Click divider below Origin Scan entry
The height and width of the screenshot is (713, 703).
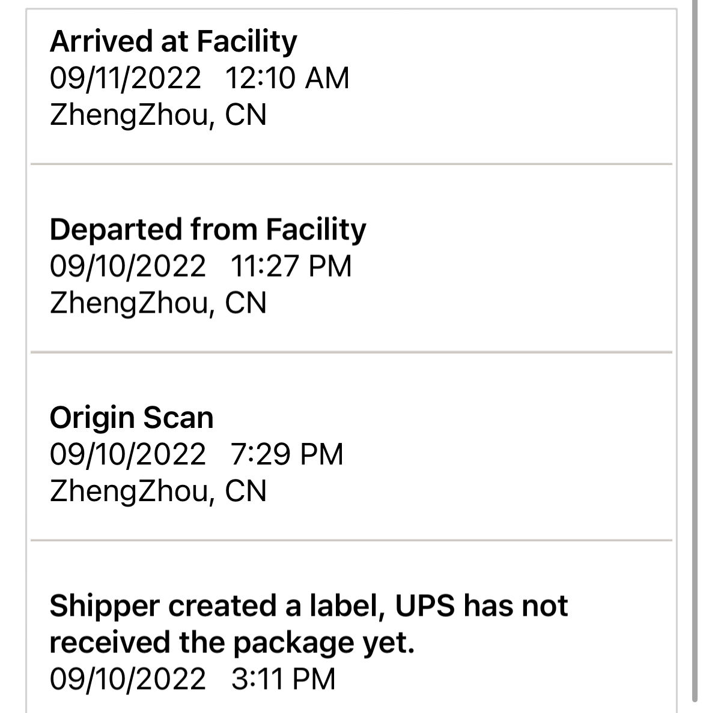click(x=351, y=540)
